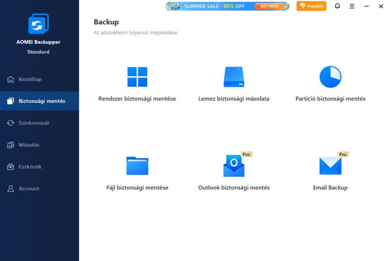The width and height of the screenshot is (387, 261).
Task: Click the Másolás clone icon in sidebar
Action: click(10, 145)
